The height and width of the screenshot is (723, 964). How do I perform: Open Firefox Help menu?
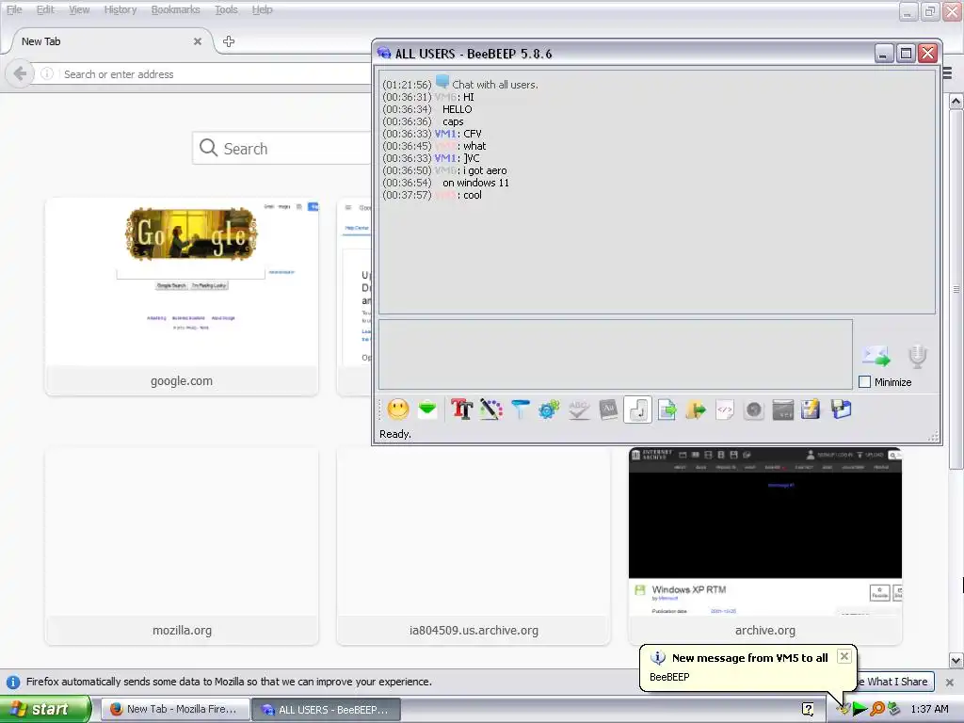click(262, 9)
